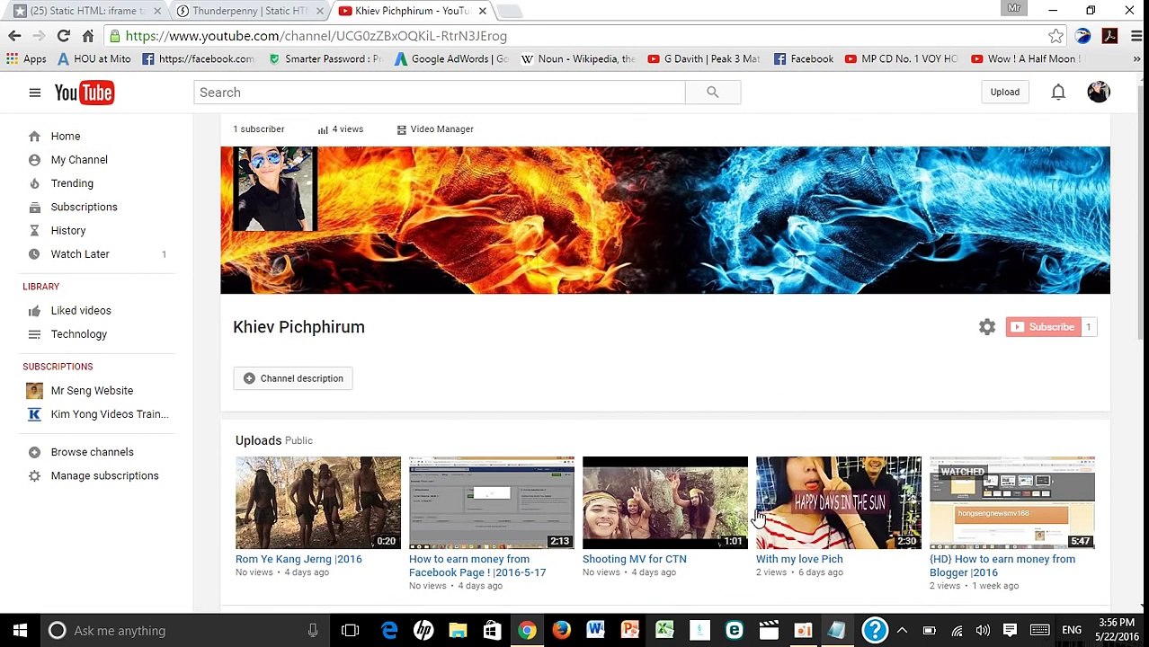Click the Uploads section heading

pyautogui.click(x=258, y=440)
